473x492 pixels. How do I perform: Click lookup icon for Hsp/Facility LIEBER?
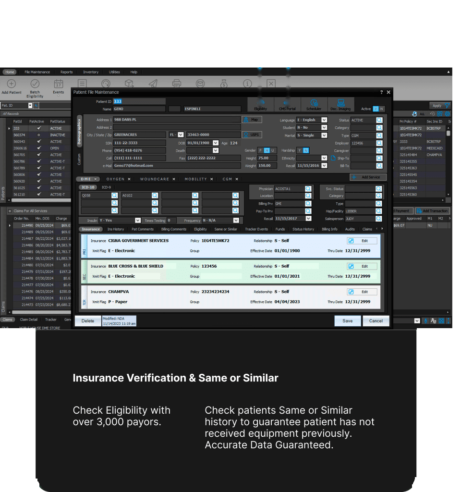378,211
